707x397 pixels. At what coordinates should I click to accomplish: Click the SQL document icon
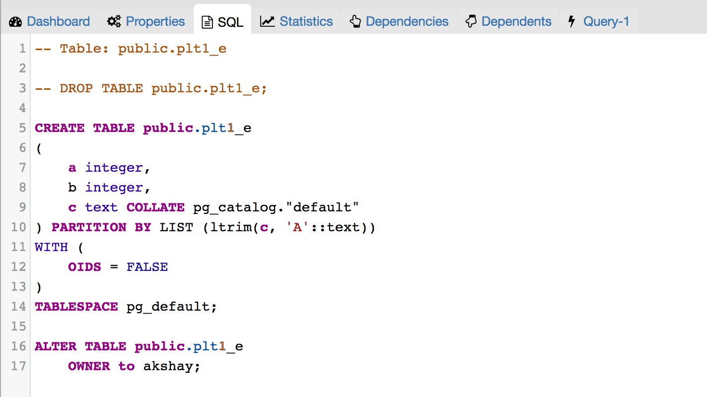pos(207,22)
